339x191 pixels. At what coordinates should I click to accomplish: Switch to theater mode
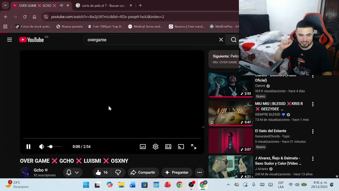tap(168, 147)
